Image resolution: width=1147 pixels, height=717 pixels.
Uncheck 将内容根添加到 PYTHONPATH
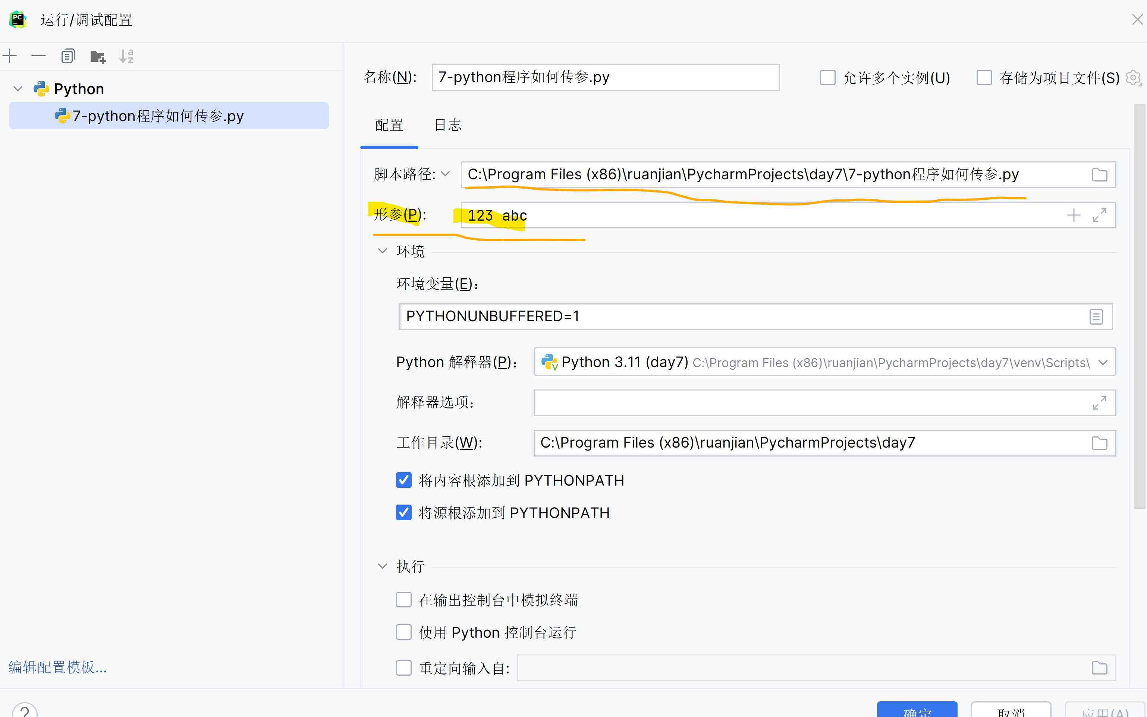click(404, 480)
